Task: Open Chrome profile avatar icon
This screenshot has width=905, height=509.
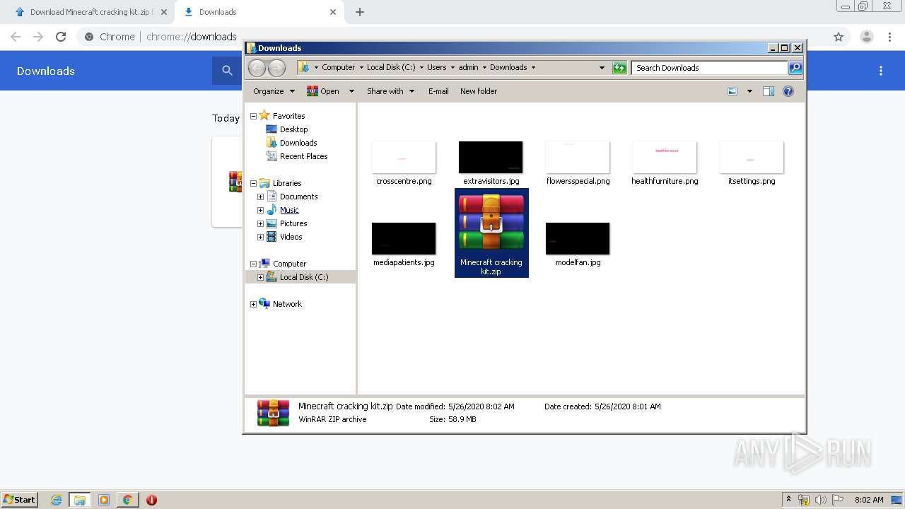Action: 866,37
